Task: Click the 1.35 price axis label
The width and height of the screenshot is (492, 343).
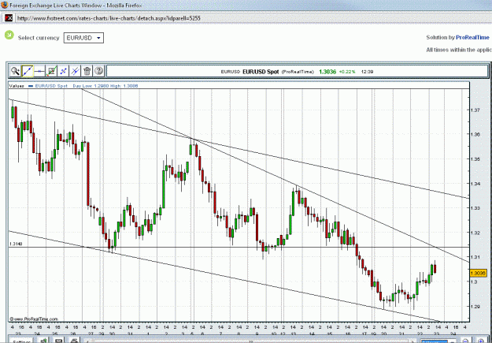Action: (x=475, y=158)
